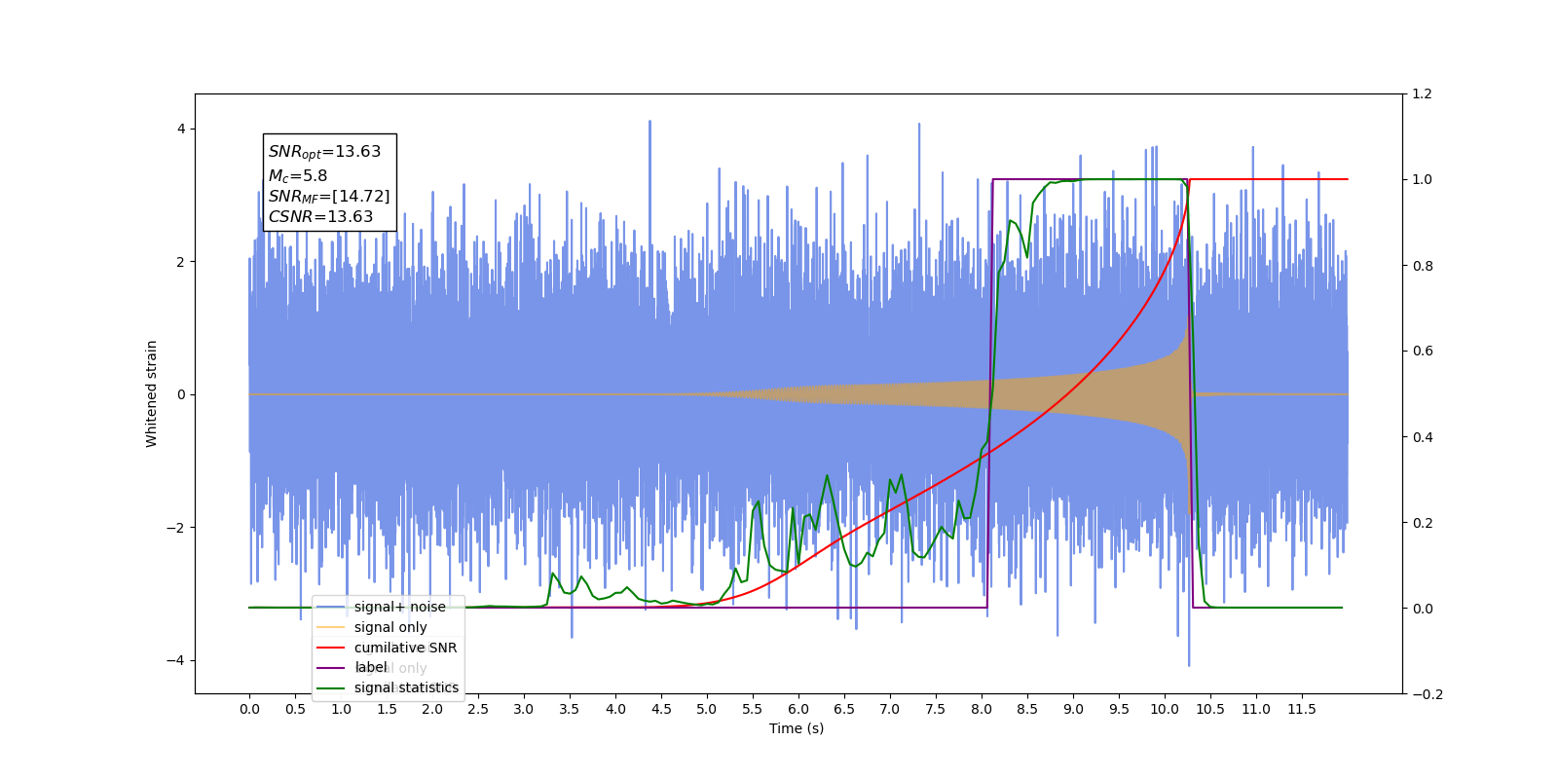The height and width of the screenshot is (779, 1558).
Task: Click x-axis tick label 1.5
Action: pos(387,709)
